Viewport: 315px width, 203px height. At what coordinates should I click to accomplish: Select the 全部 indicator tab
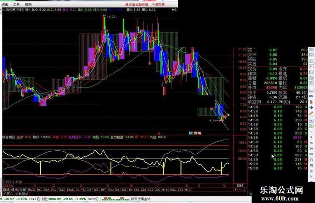coord(23,190)
